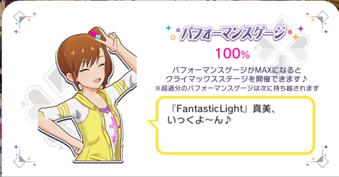This screenshot has height=177, width=339.
Task: Click the MAXになると explanation line
Action: (237, 70)
